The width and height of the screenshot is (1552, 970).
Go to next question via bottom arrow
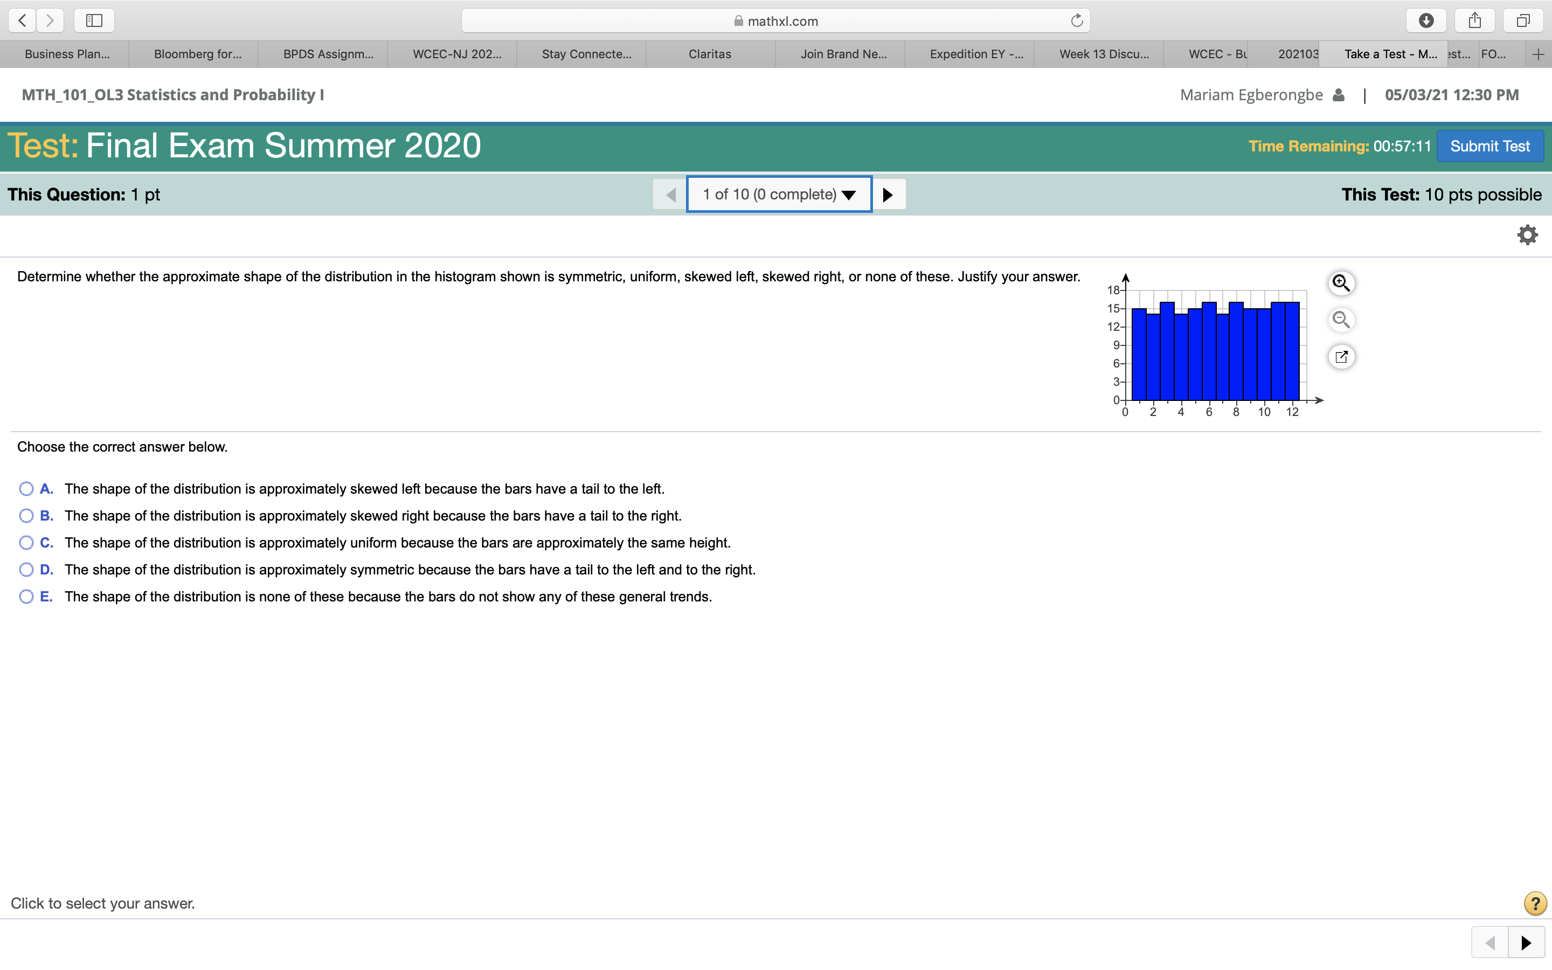pyautogui.click(x=1526, y=943)
